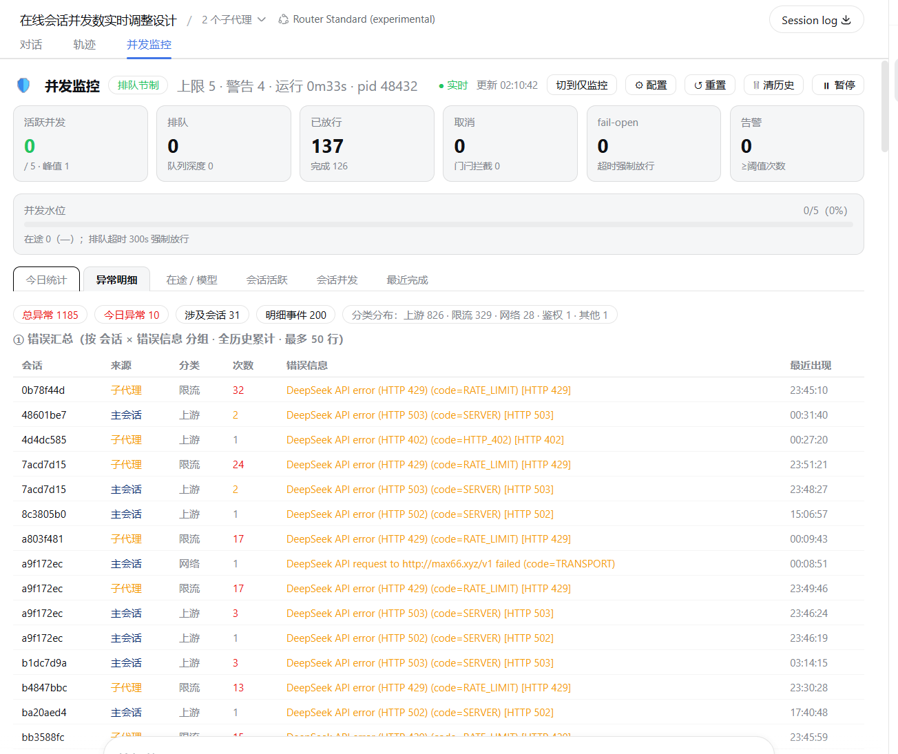
Task: Click the 会话 column header
Action: 32,366
